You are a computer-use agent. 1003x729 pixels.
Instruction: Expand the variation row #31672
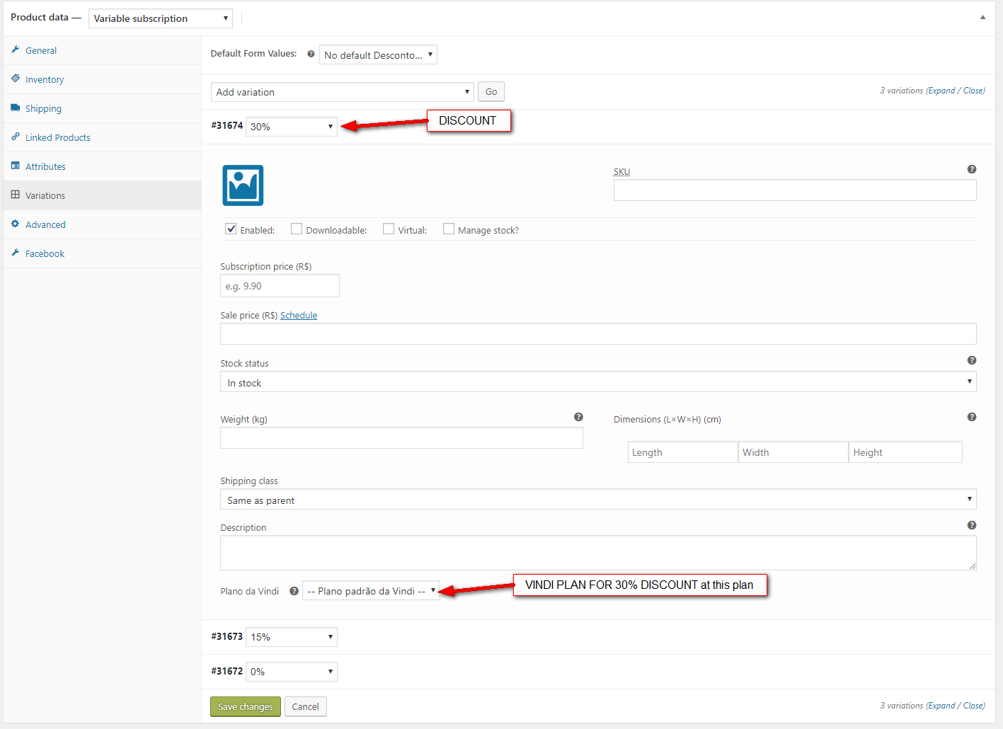tap(598, 672)
